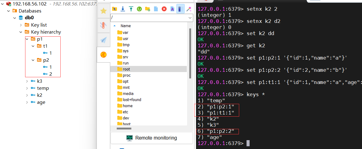Click the red delete icon
362x149 pixels.
(x=164, y=9)
